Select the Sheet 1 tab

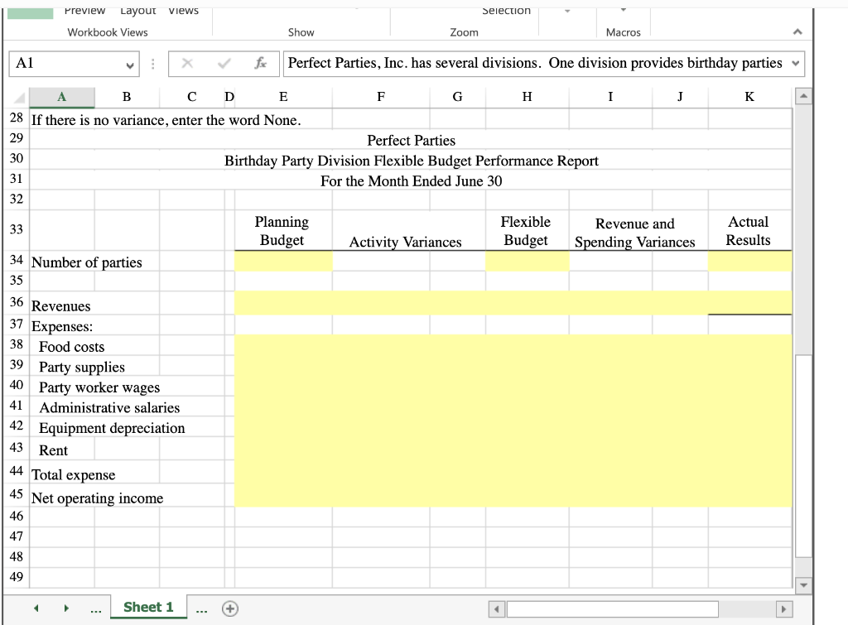click(x=149, y=607)
